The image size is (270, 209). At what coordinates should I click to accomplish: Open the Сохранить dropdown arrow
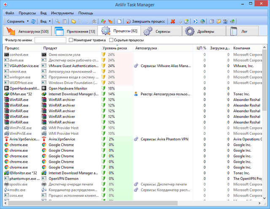tap(28, 21)
